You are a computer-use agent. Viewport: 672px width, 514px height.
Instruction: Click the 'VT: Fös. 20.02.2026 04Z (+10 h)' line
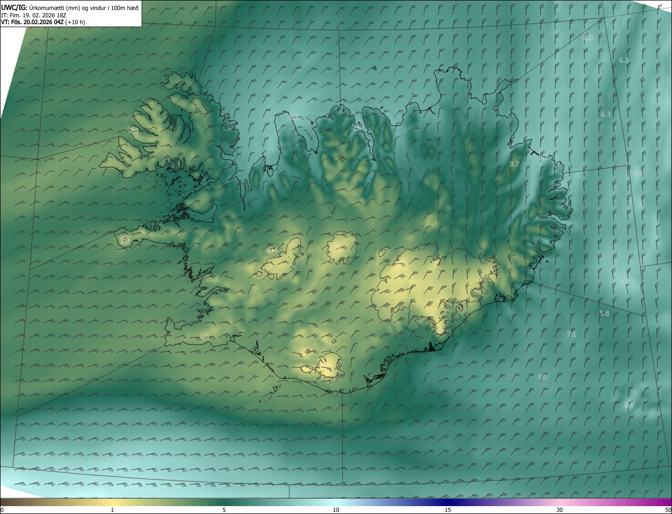tap(44, 22)
